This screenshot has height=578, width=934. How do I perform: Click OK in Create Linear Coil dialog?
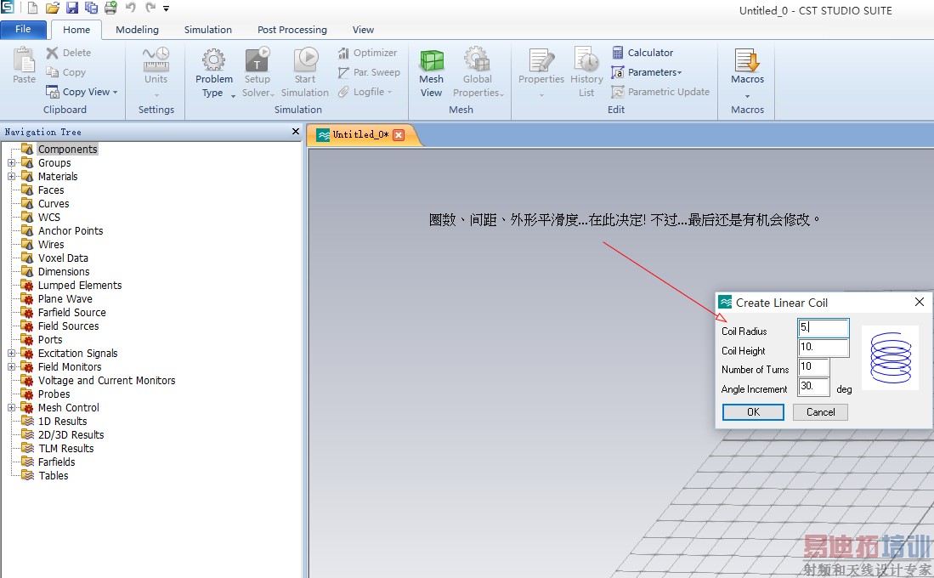point(753,411)
